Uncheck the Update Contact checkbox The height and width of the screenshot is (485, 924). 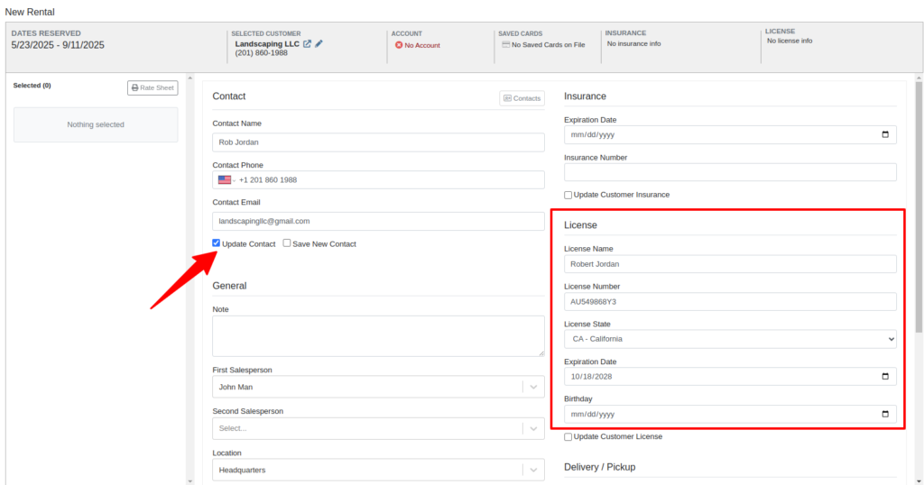pos(217,243)
